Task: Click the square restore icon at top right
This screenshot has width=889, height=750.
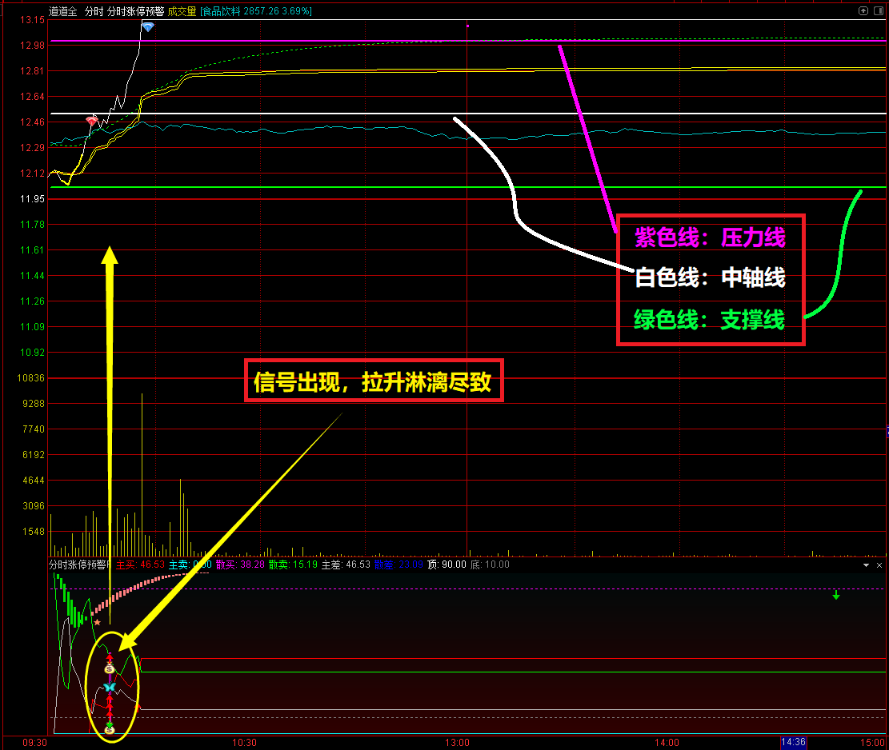Action: (x=877, y=11)
